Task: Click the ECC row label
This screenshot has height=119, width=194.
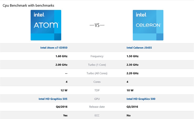Action: (x=97, y=115)
